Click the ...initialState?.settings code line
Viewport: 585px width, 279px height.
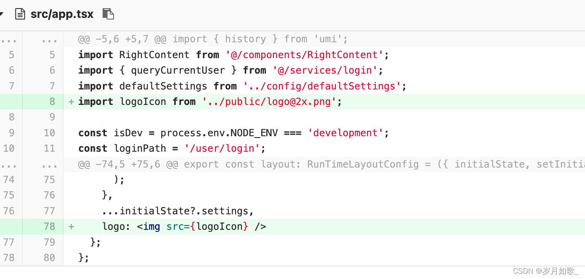178,211
